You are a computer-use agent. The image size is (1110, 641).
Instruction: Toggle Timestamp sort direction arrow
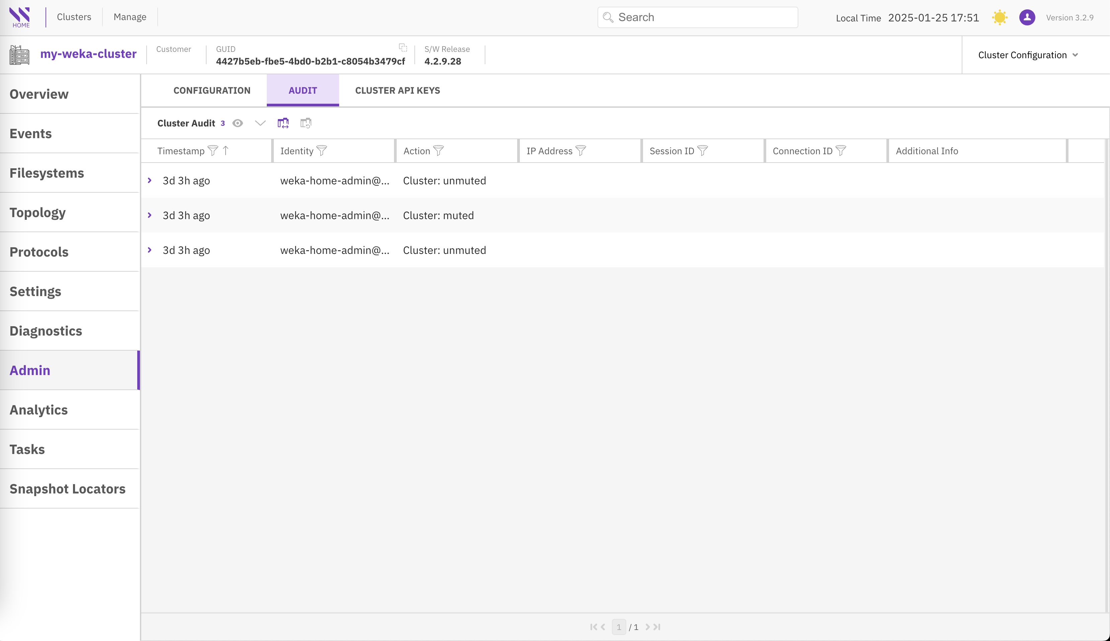[x=226, y=151]
